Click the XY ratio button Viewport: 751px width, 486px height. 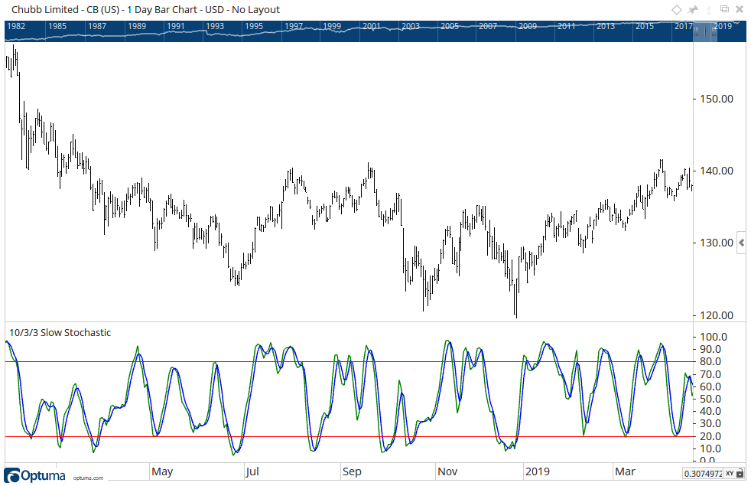730,474
